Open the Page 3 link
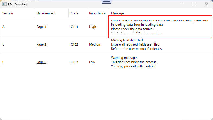This screenshot has height=120, width=213. pyautogui.click(x=41, y=62)
